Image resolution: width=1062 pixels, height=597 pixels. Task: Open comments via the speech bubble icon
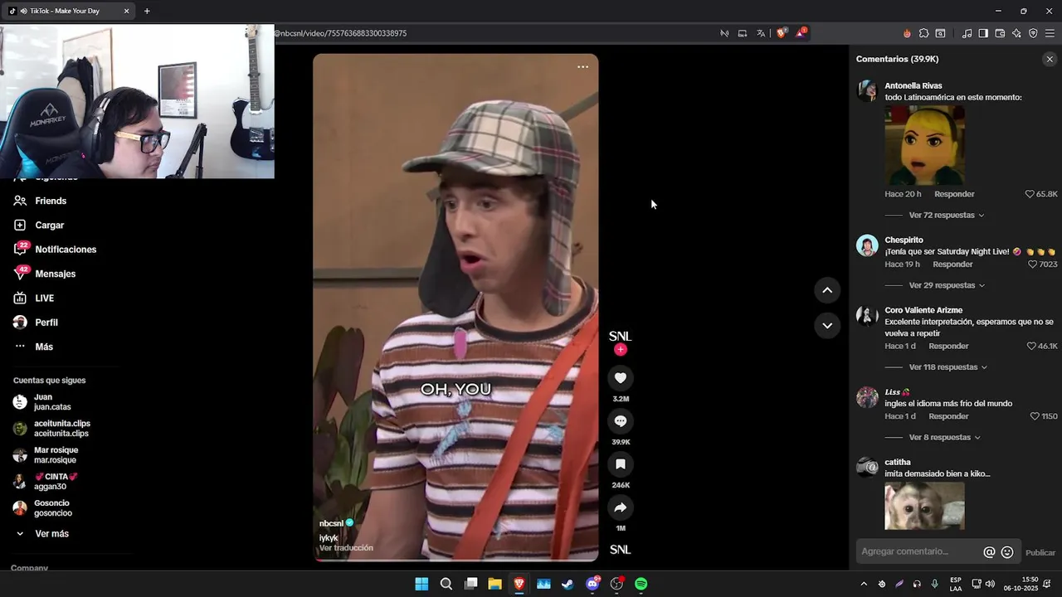[x=620, y=421]
